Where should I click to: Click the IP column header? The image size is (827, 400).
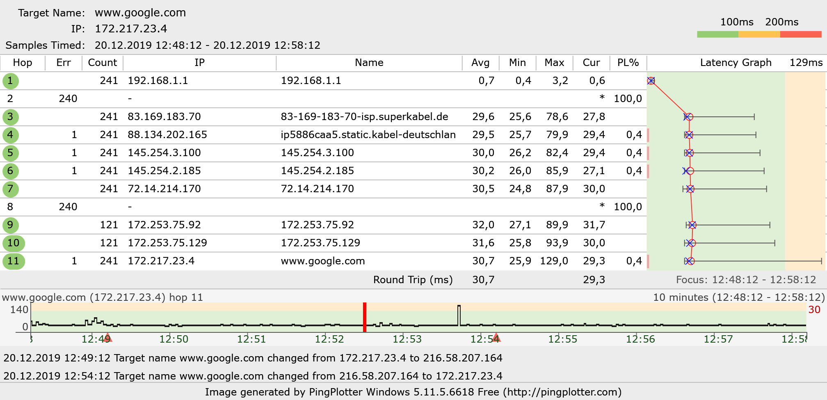pyautogui.click(x=200, y=63)
